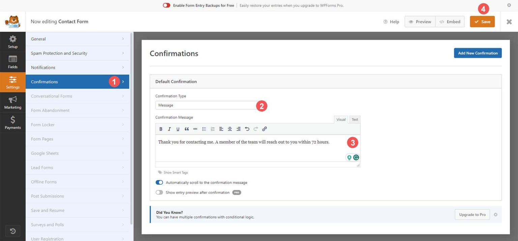Screen dimensions: 518x241
Task: Center-align the confirmation message text
Action: pyautogui.click(x=230, y=129)
